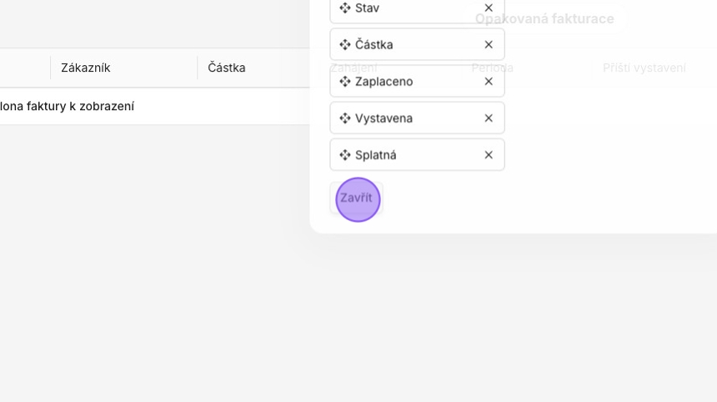Click the Zákazník column header

85,68
